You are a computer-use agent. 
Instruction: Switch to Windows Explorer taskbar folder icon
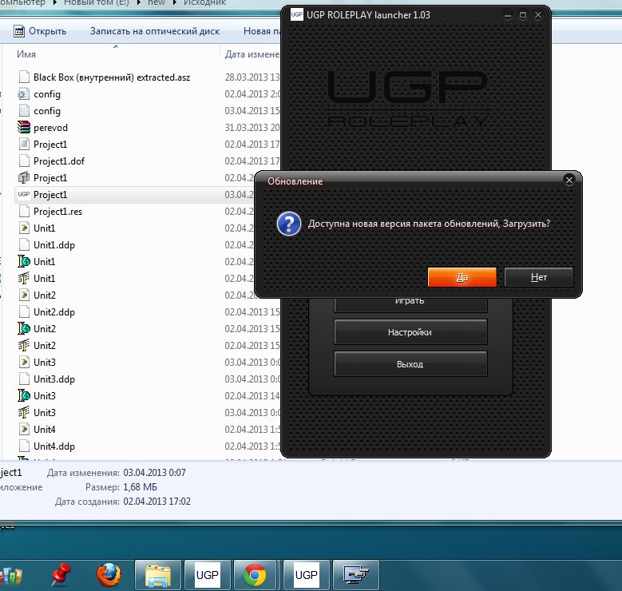[158, 575]
